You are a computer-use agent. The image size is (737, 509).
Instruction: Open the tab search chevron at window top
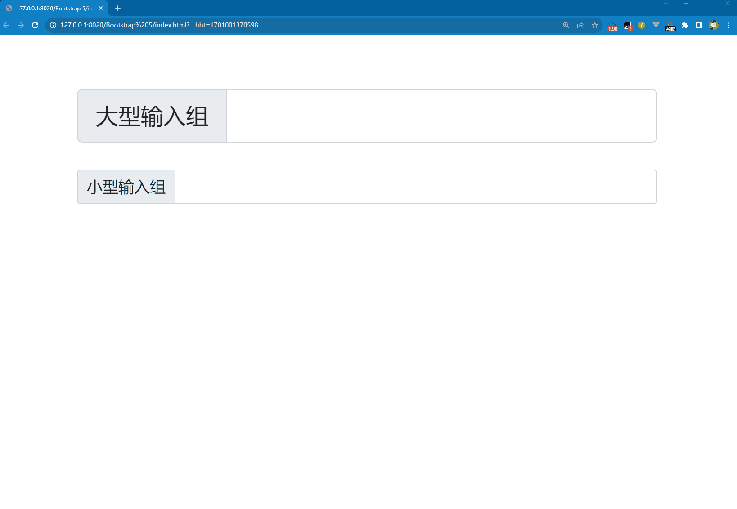coord(665,4)
